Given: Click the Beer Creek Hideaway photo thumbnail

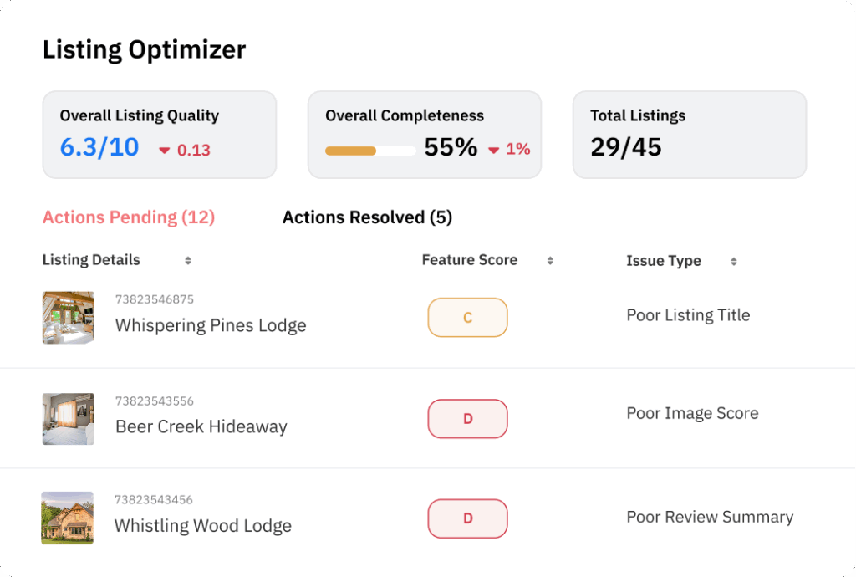Looking at the screenshot, I should coord(68,418).
